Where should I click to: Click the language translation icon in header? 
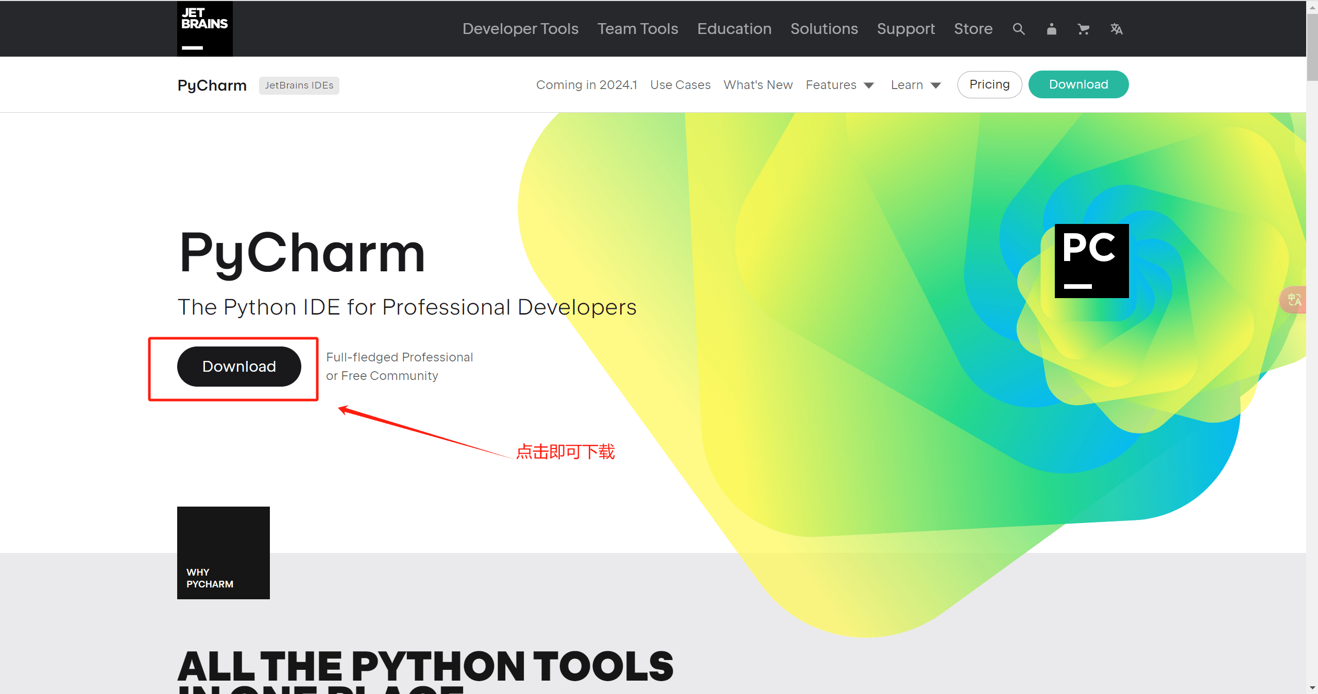[1116, 29]
